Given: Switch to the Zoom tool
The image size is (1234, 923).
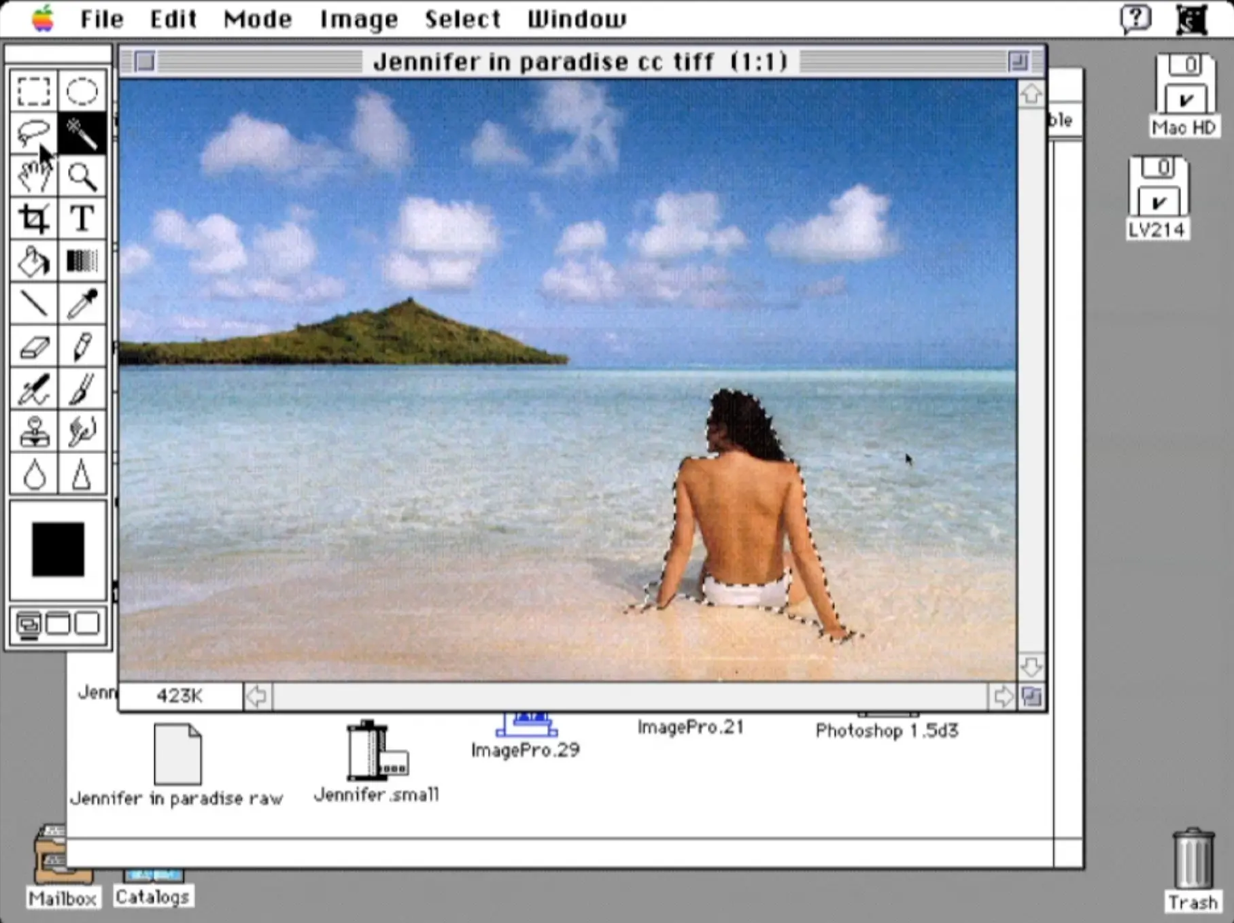Looking at the screenshot, I should (x=82, y=176).
